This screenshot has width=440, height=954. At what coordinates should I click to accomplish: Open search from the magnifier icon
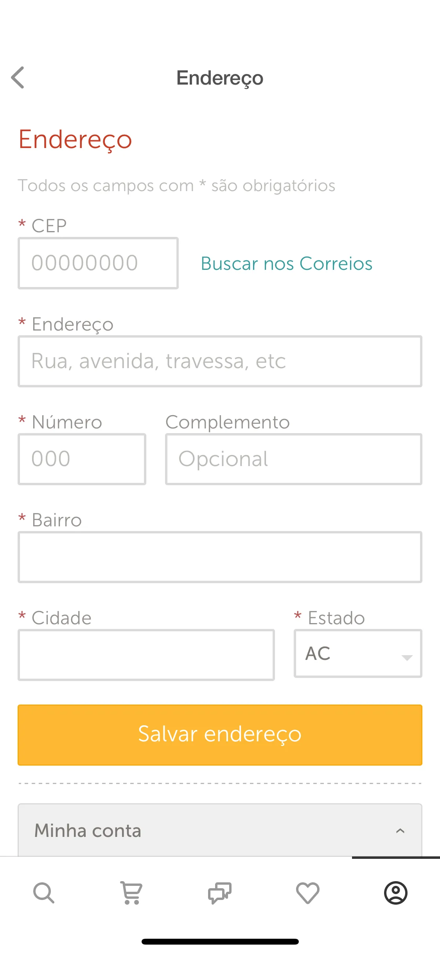pos(44,893)
